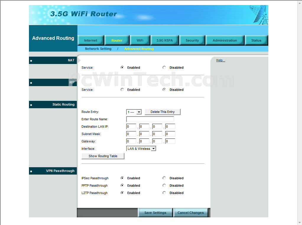Click Save Settings button
The height and width of the screenshot is (225, 302).
pos(155,213)
